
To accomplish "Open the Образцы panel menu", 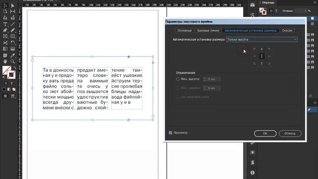I will pos(315,2).
